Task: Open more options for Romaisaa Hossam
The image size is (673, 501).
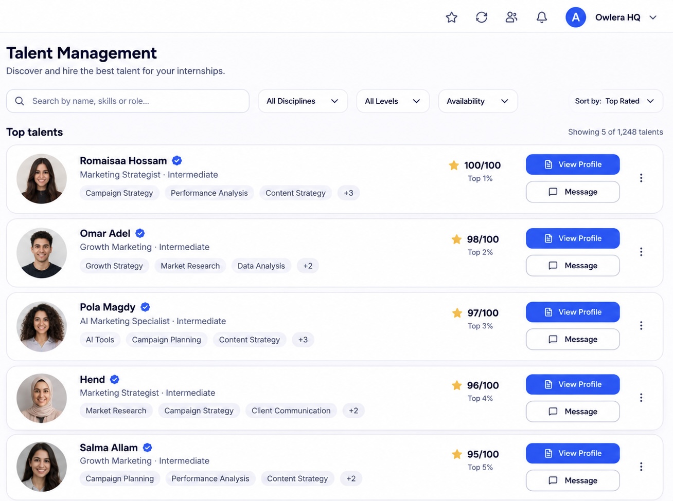Action: [641, 178]
